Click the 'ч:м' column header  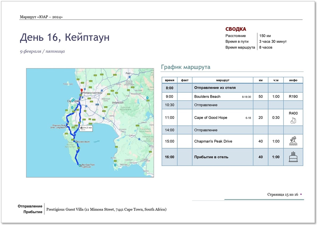tap(276, 80)
